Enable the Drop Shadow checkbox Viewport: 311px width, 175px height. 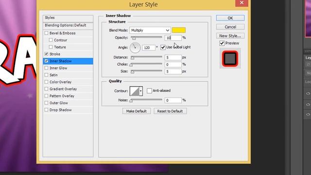point(47,110)
